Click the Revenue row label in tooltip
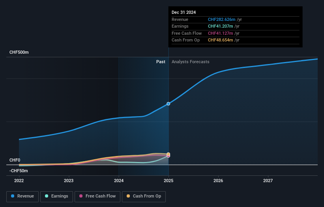324x207 pixels. 180,19
